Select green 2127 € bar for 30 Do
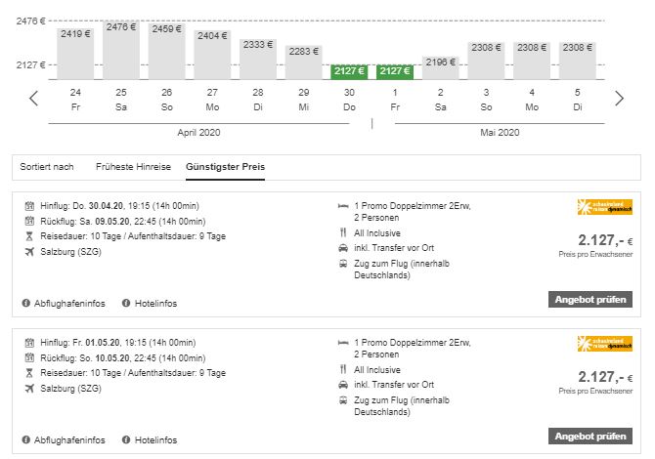This screenshot has height=459, width=655. [349, 70]
